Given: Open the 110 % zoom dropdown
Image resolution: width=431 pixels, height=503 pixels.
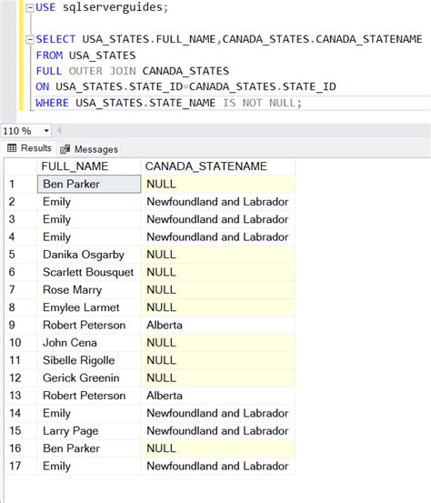Looking at the screenshot, I should click(x=46, y=131).
